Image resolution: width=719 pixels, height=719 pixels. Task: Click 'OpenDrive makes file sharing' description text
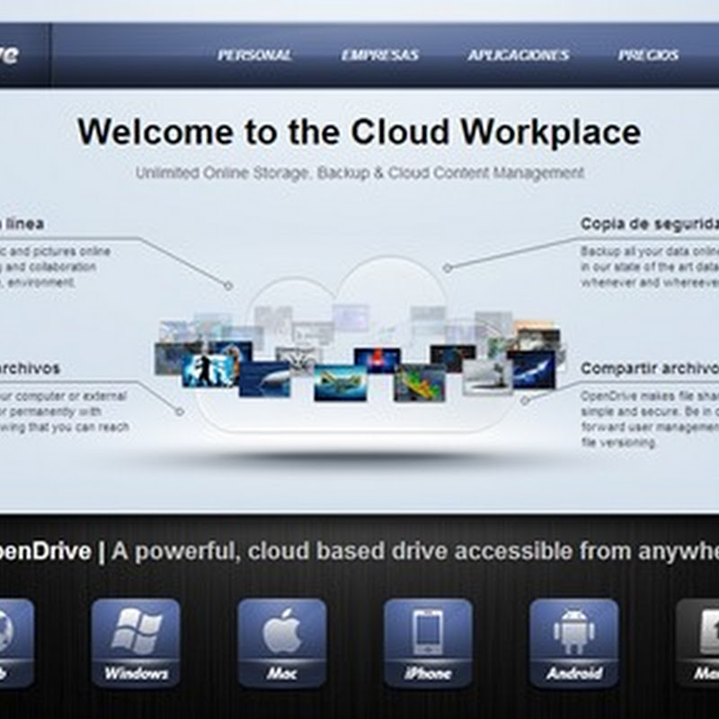(x=649, y=419)
